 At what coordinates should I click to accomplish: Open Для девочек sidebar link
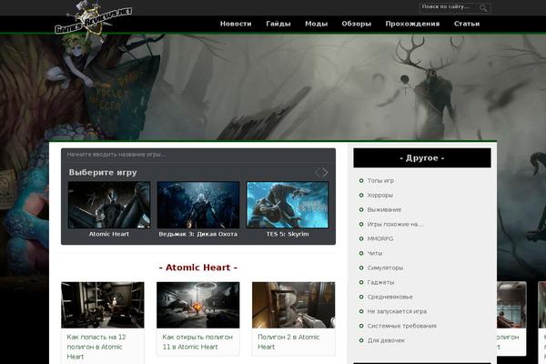click(x=386, y=340)
